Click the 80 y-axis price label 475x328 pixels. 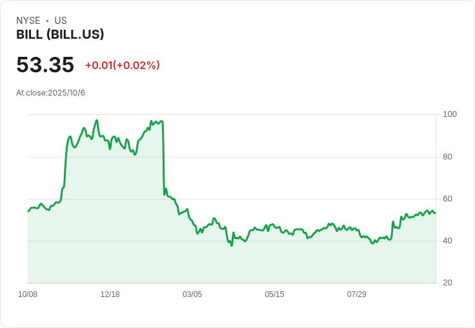(x=447, y=157)
